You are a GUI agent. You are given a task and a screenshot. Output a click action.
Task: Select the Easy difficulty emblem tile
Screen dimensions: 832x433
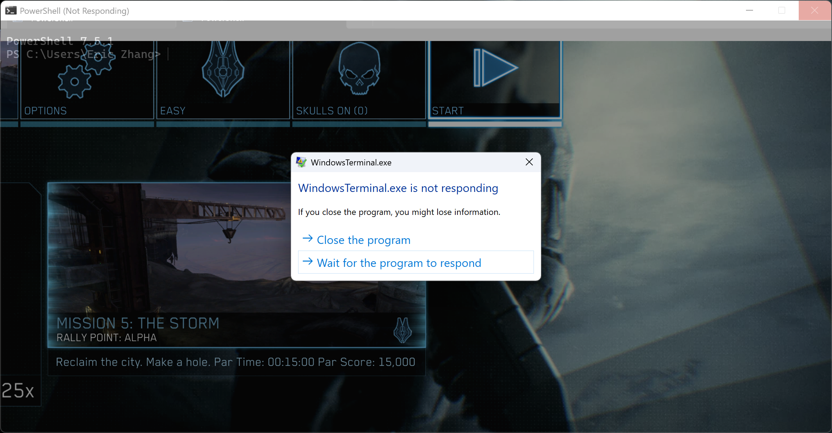[223, 80]
